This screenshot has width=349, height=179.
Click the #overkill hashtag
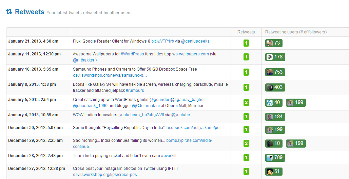(169, 156)
